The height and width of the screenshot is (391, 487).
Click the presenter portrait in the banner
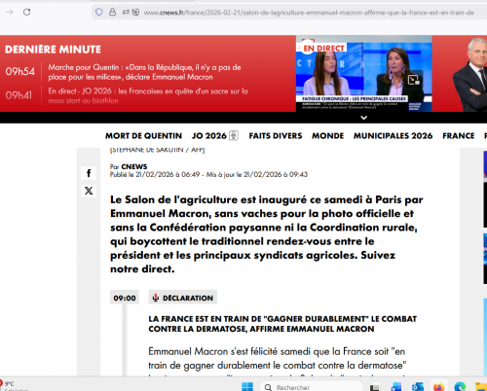[x=469, y=75]
